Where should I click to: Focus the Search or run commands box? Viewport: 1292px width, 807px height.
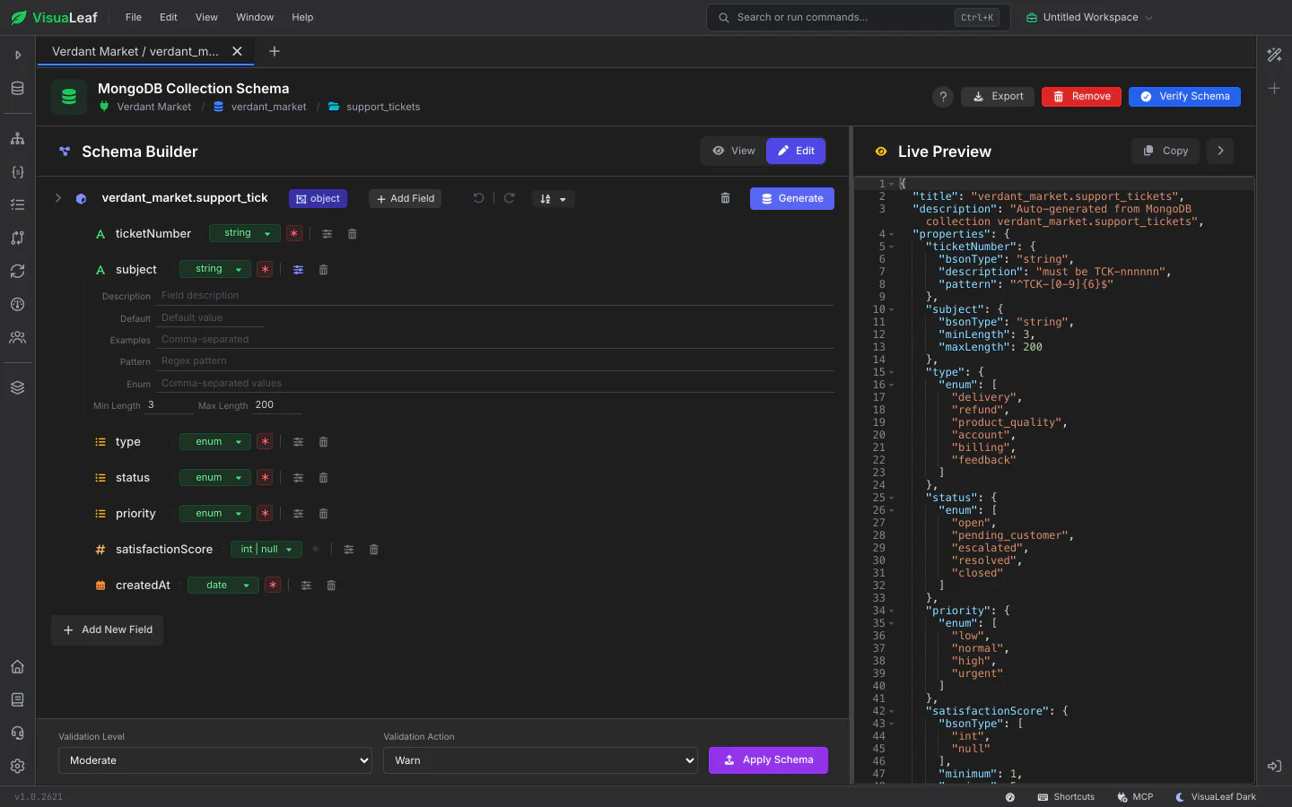pyautogui.click(x=859, y=17)
